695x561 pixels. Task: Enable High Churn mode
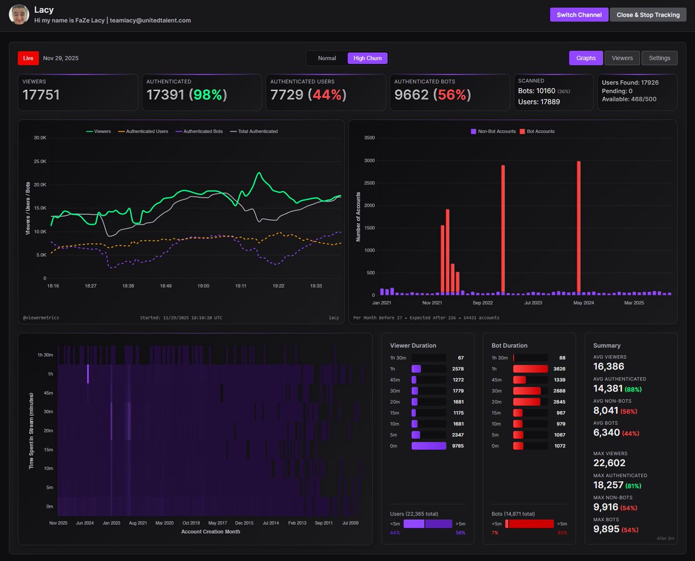click(367, 58)
